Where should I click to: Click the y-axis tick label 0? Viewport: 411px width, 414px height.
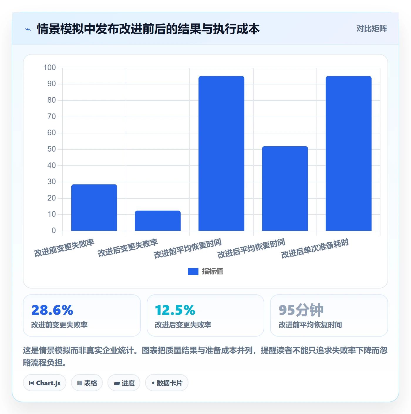pos(54,231)
